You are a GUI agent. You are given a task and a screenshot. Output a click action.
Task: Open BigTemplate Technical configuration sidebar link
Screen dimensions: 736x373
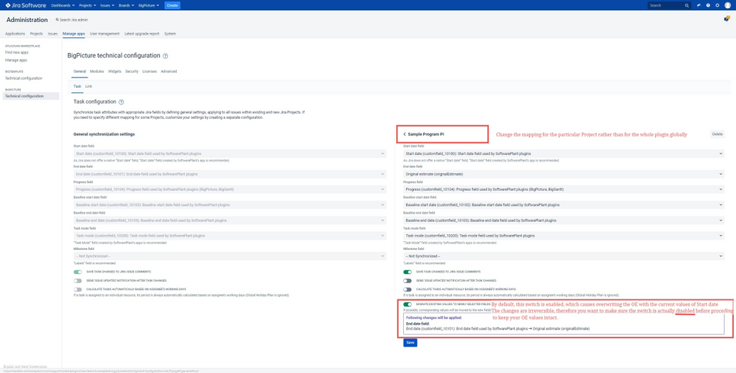coord(24,78)
